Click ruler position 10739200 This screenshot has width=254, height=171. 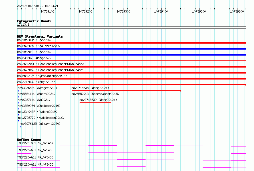tap(85, 11)
